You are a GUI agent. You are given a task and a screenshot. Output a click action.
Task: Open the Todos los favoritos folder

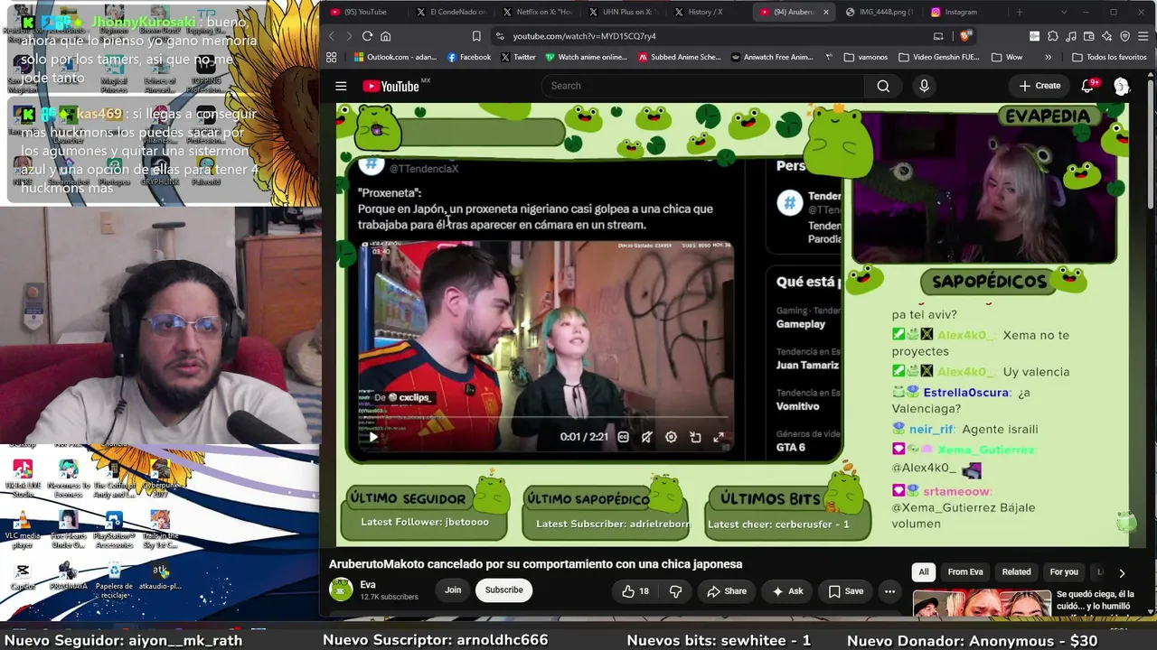1109,57
